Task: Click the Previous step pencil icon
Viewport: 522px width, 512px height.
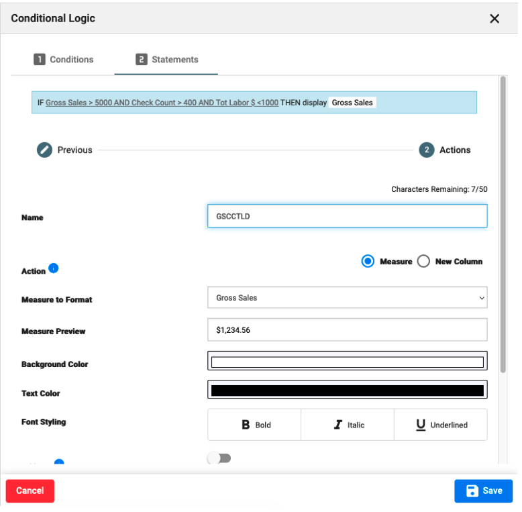Action: pyautogui.click(x=44, y=151)
